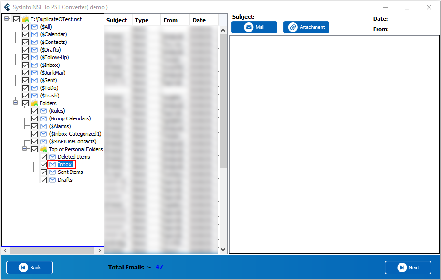
Task: Click the folder tree scroll-right arrow
Action: (100, 250)
